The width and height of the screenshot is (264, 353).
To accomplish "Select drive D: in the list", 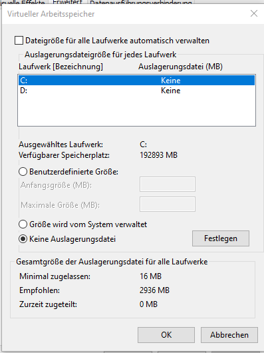I will pyautogui.click(x=136, y=91).
